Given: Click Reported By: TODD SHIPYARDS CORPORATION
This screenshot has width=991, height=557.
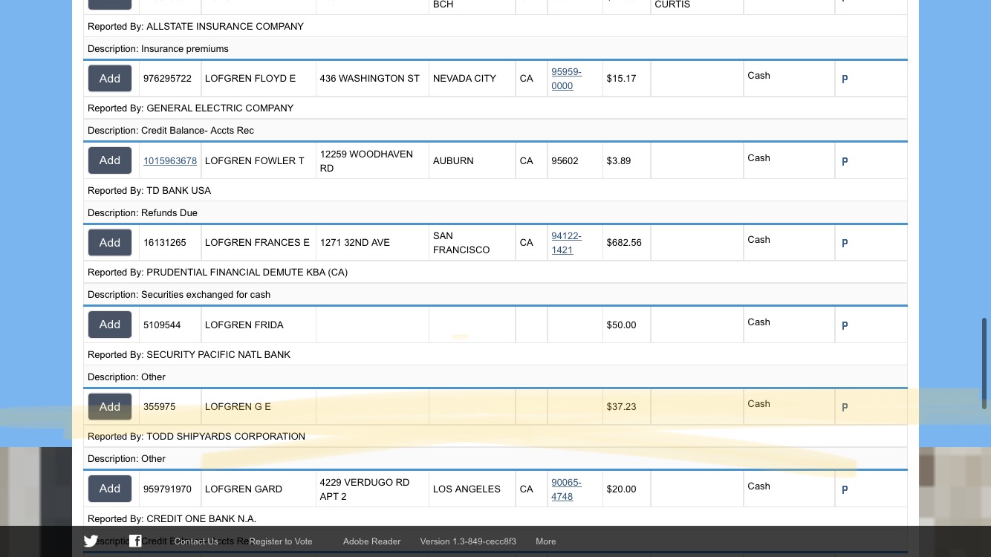Looking at the screenshot, I should [x=196, y=436].
